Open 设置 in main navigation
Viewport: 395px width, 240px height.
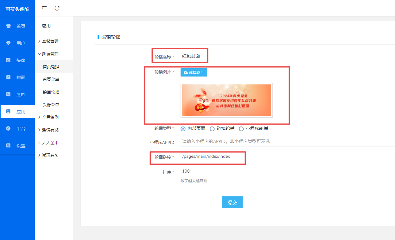[x=17, y=146]
